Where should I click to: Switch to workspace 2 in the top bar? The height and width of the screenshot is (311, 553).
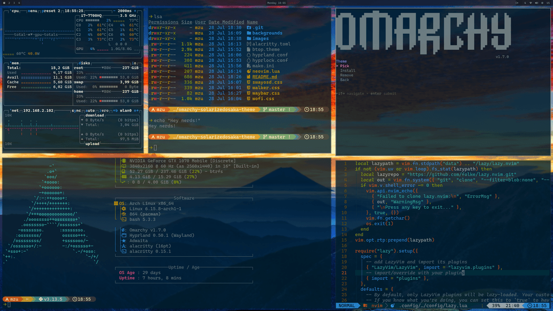[9, 3]
